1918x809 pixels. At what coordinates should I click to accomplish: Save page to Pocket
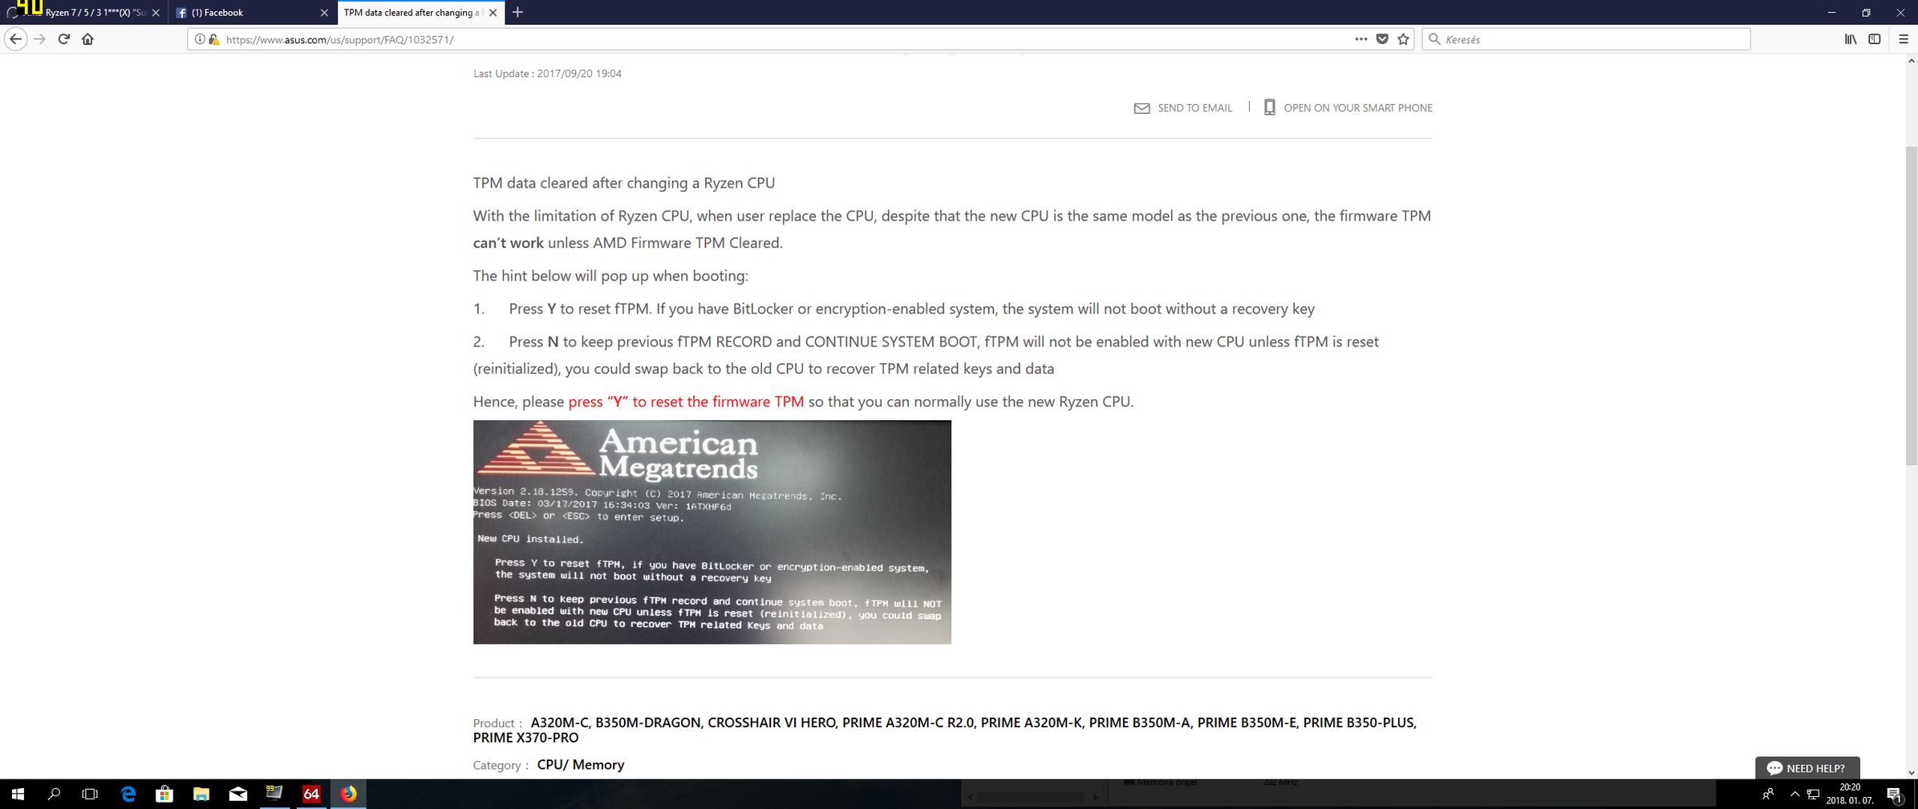1382,38
